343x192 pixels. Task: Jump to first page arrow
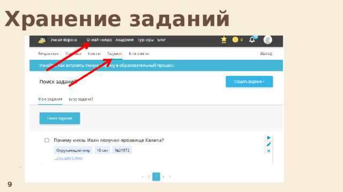(143, 177)
